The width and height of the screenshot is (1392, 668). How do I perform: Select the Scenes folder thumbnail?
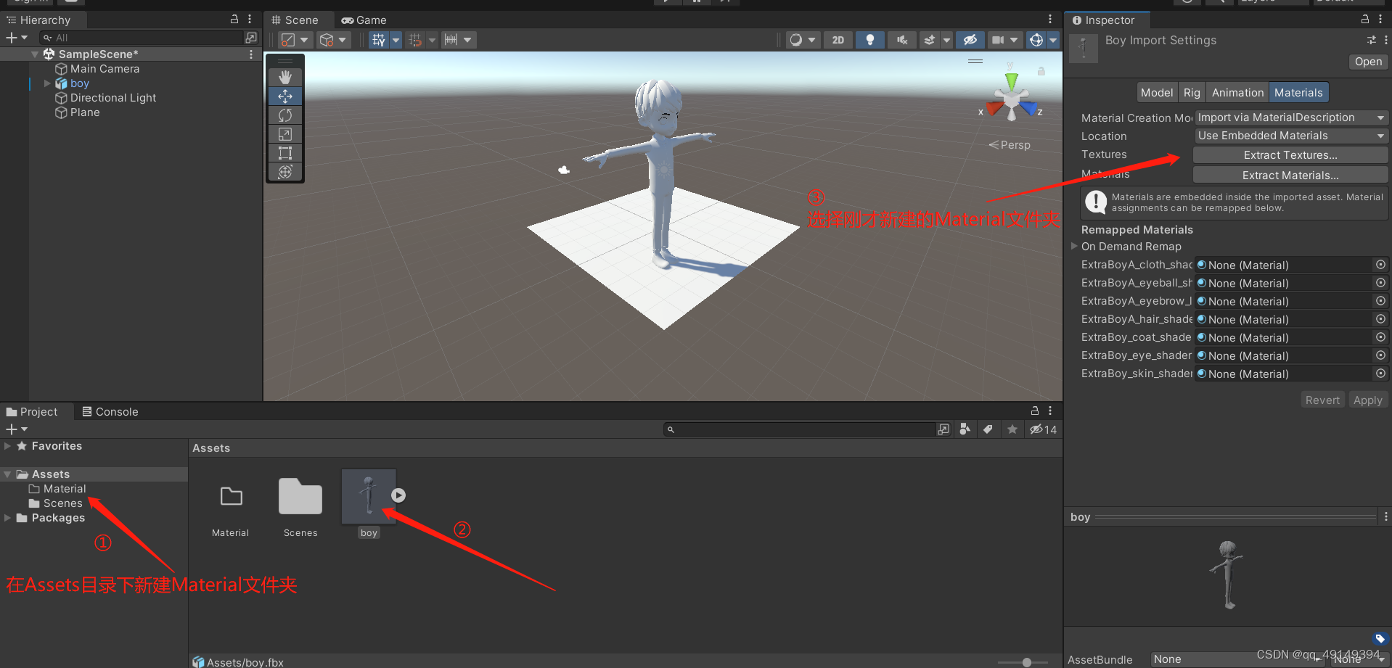pyautogui.click(x=300, y=497)
